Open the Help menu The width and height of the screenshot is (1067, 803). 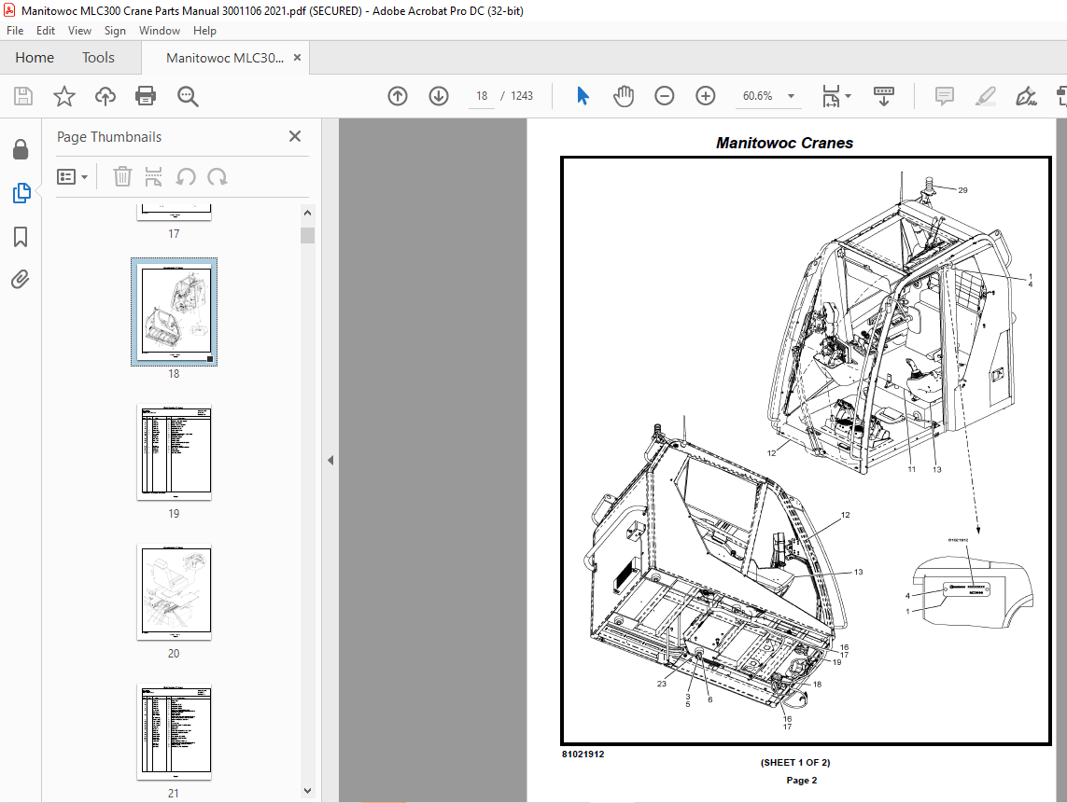[204, 31]
